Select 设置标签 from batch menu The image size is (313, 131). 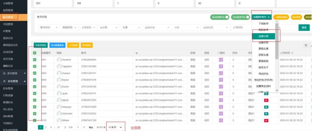(263, 43)
